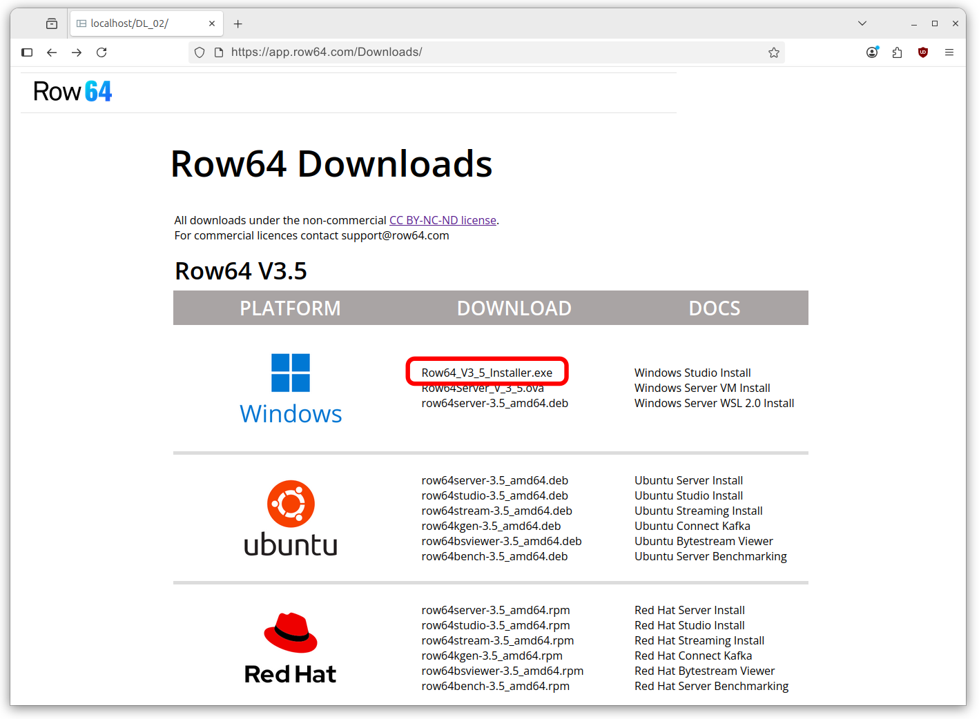Click the DOCS column header
Image resolution: width=979 pixels, height=719 pixels.
click(715, 308)
